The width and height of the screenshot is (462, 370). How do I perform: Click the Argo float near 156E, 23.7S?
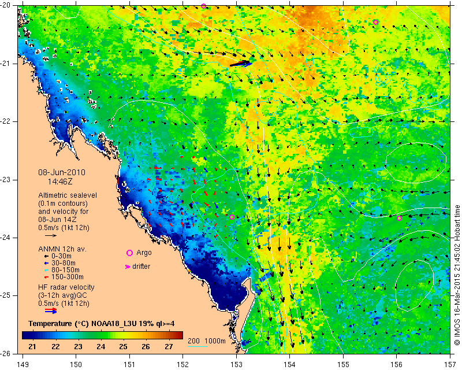pos(399,219)
